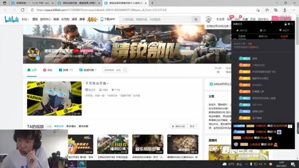The image size is (299, 168).
Task: Close the 弹幕助手 panel
Action: pyautogui.click(x=292, y=24)
